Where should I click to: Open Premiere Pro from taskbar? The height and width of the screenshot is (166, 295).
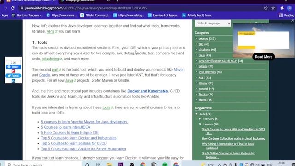pos(121,165)
